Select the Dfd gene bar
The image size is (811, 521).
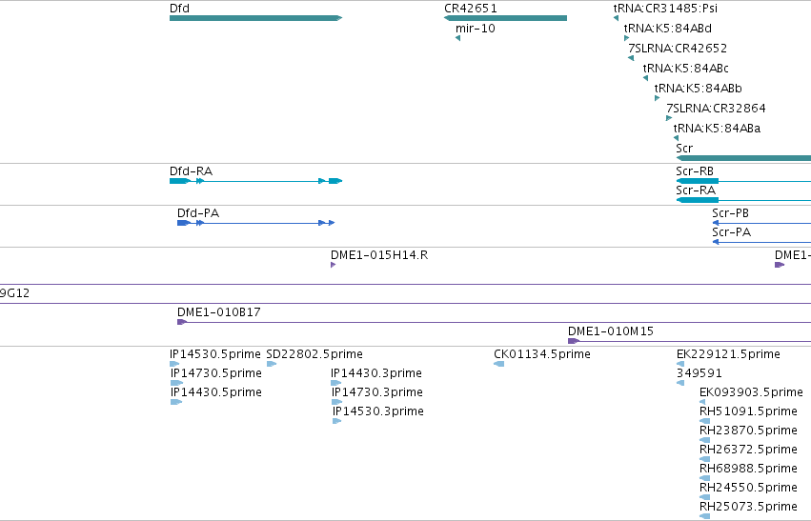click(x=255, y=18)
